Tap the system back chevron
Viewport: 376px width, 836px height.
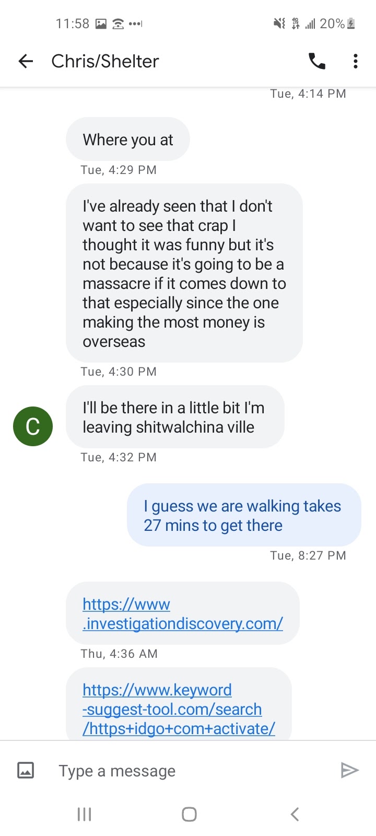(295, 814)
